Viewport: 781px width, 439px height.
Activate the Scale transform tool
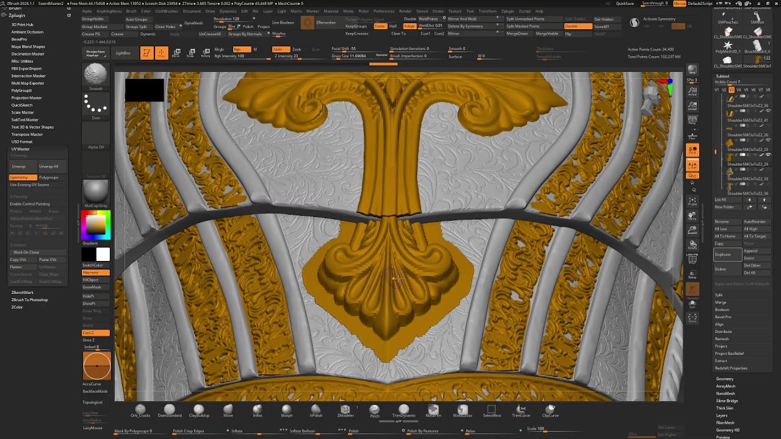click(x=190, y=53)
